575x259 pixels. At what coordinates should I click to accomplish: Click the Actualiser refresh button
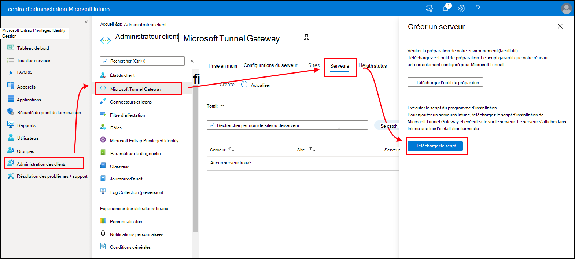(x=256, y=85)
